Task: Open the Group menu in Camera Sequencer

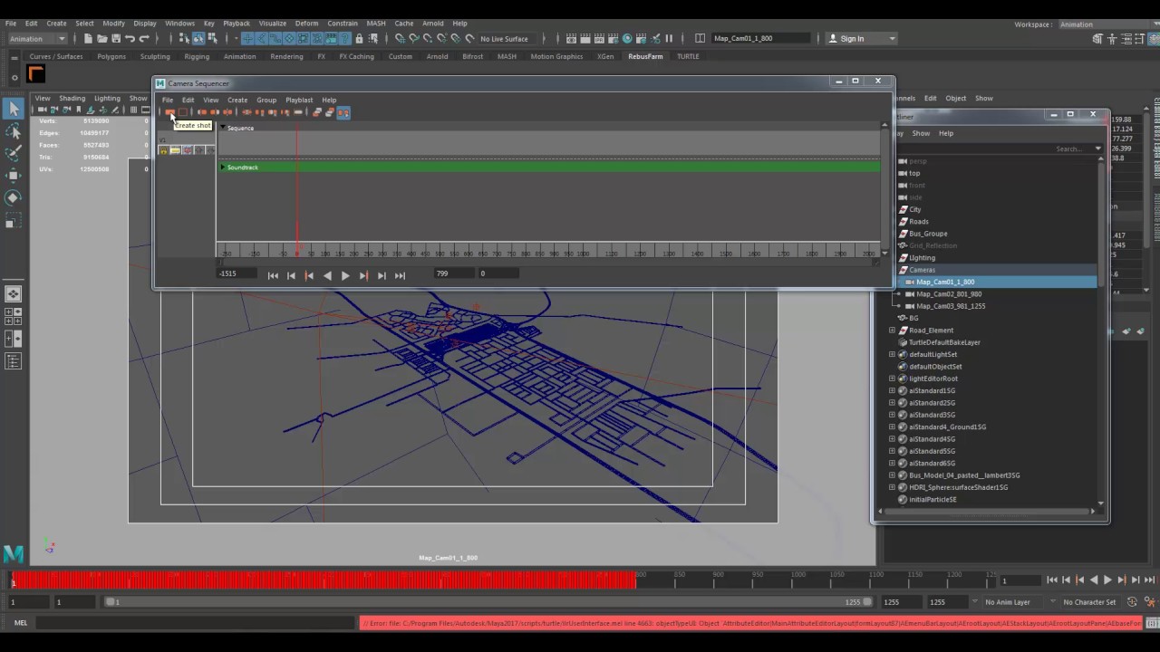Action: point(266,100)
